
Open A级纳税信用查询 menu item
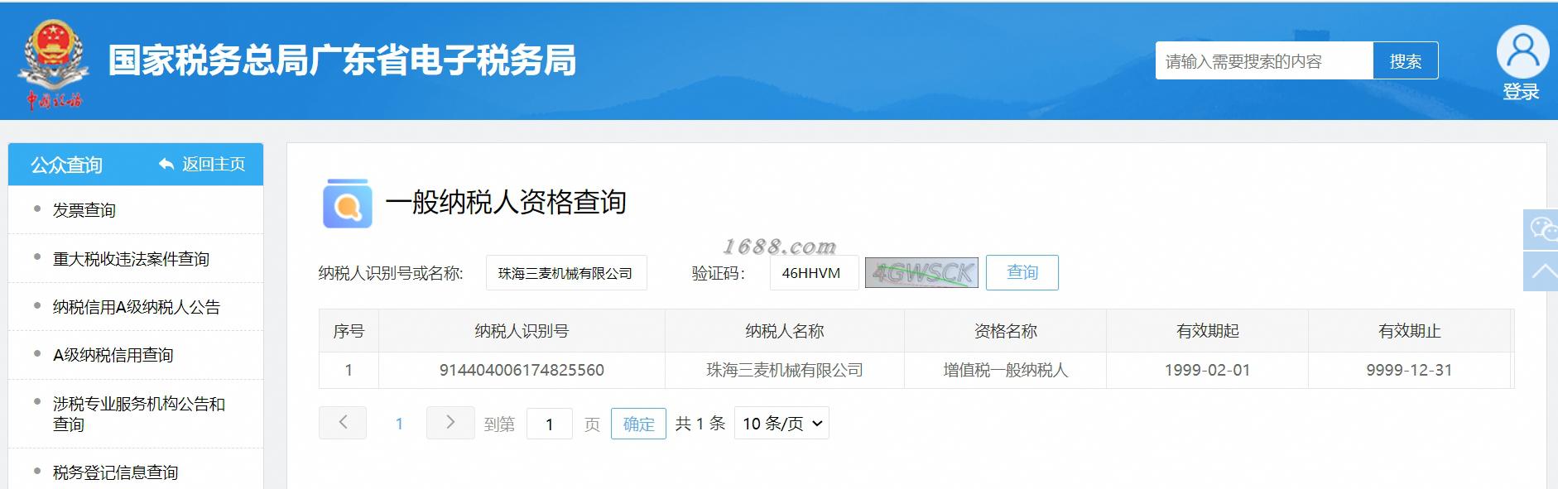pos(113,355)
